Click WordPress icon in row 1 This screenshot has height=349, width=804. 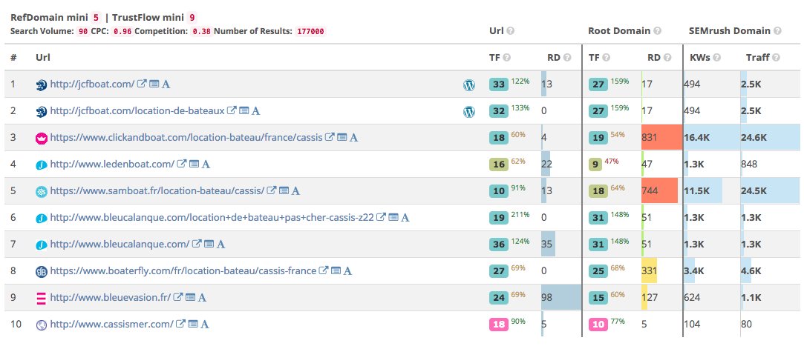(x=469, y=85)
